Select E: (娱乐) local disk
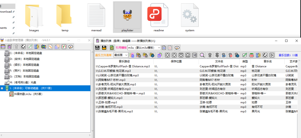The image size is (301, 138). pyautogui.click(x=25, y=65)
